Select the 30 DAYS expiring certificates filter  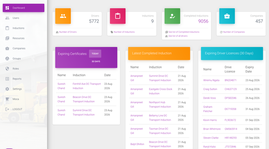pos(96,61)
